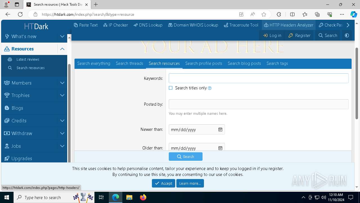The height and width of the screenshot is (203, 360).
Task: Click Learn more about cookies
Action: 190,183
